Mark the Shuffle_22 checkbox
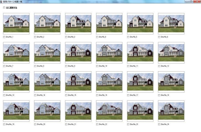 97,124
